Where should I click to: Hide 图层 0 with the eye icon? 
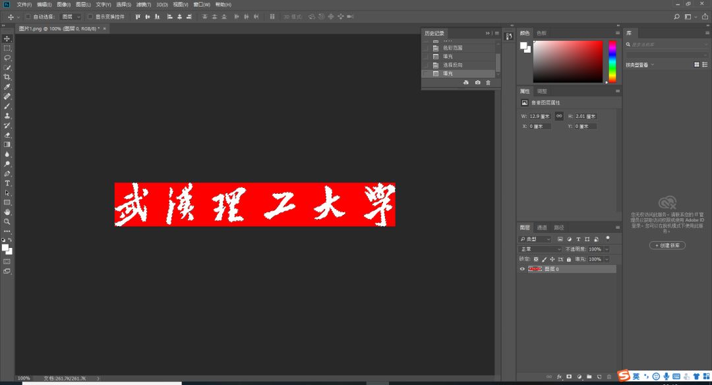click(522, 269)
